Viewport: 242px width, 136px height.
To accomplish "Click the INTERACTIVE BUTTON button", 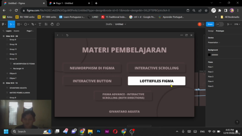I will [92, 81].
